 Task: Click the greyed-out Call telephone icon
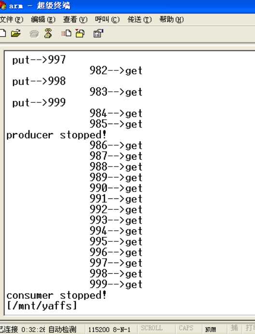(x=34, y=34)
